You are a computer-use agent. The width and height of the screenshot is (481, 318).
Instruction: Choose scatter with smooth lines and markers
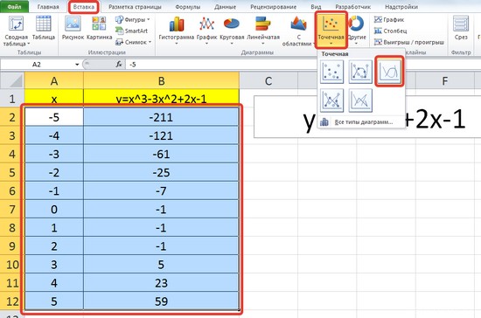[360, 72]
